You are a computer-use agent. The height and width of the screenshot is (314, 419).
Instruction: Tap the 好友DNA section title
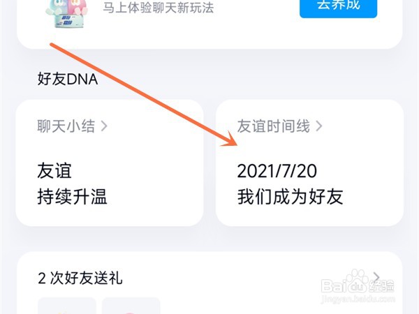coord(67,79)
